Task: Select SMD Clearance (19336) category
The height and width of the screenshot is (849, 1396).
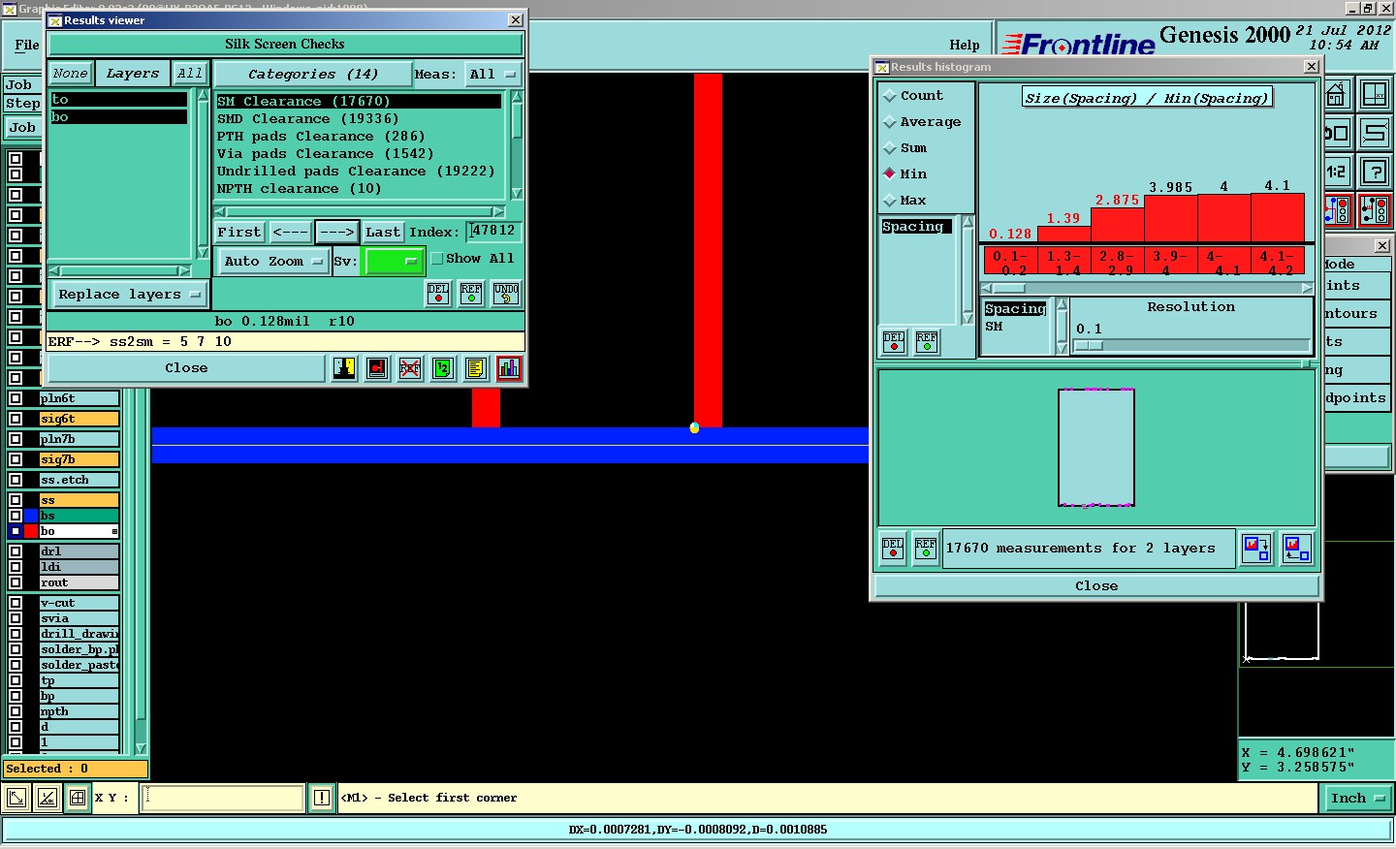Action: [359, 119]
